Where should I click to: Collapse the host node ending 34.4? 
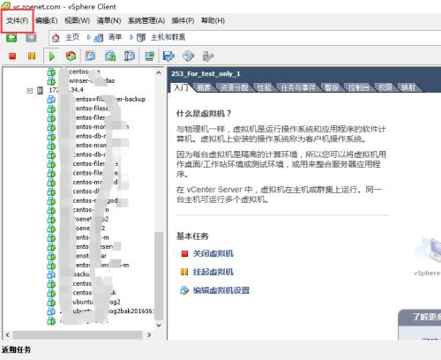coord(29,90)
